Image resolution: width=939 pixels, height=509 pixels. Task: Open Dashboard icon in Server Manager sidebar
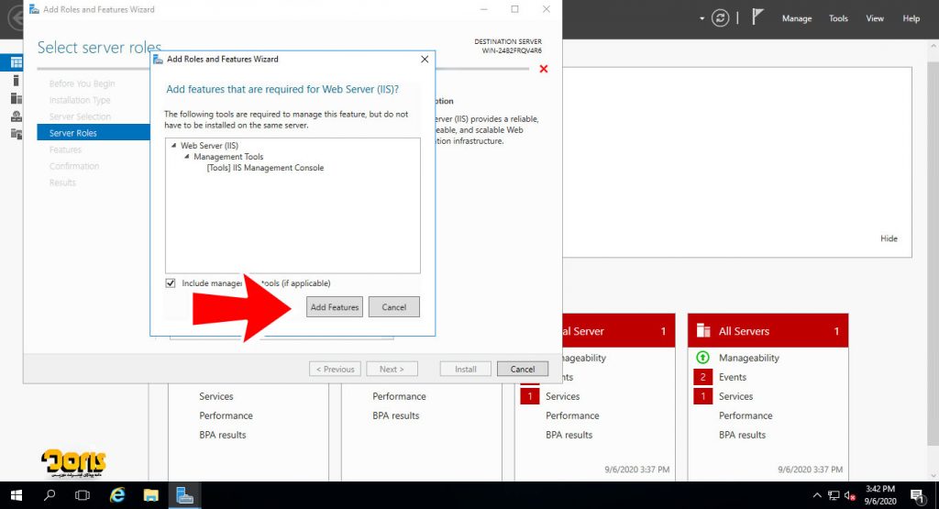[17, 62]
